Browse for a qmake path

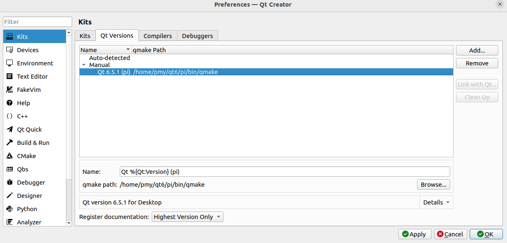(x=433, y=184)
